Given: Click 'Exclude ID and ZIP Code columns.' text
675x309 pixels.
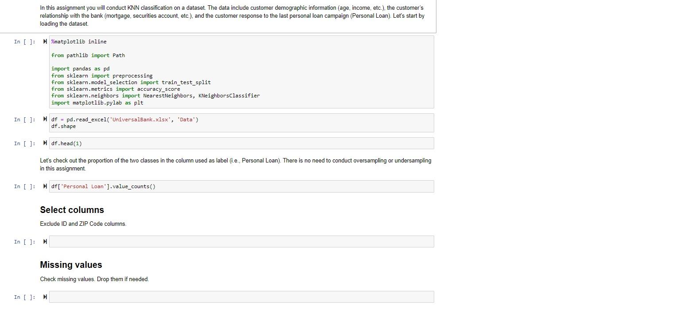Looking at the screenshot, I should click(83, 224).
